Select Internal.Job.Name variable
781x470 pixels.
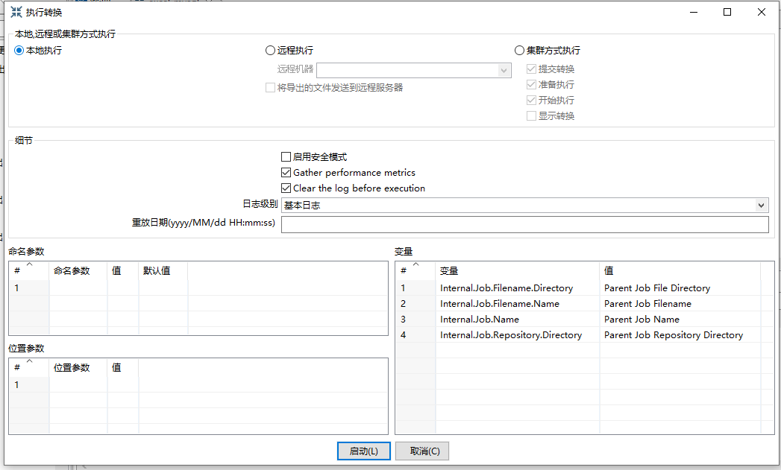[x=480, y=320]
